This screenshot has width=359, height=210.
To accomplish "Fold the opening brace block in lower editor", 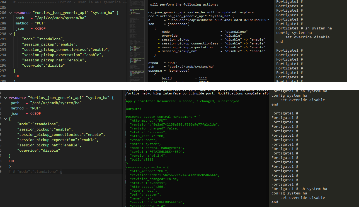I will click(6, 119).
